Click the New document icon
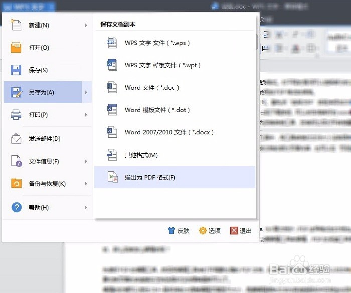351x293 pixels. tap(16, 25)
